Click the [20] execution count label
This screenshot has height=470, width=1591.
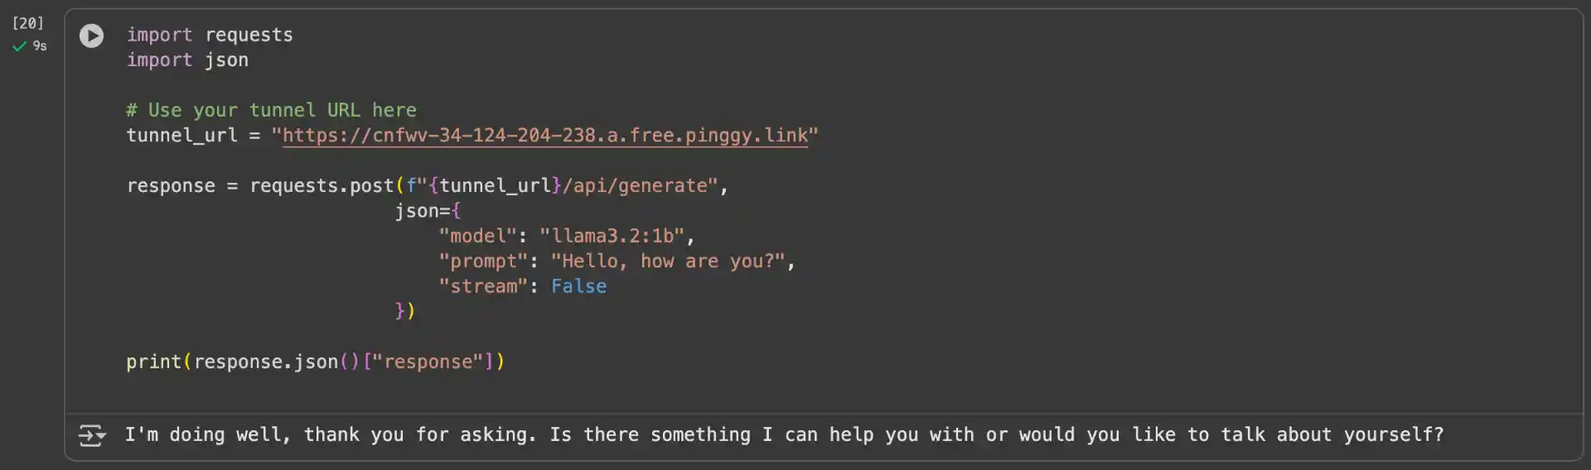coord(27,23)
